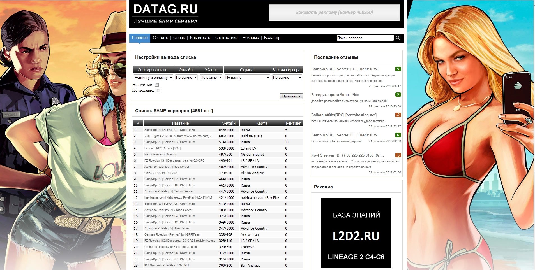
Task: Click online value 646/1000 in row 1
Action: tap(226, 130)
